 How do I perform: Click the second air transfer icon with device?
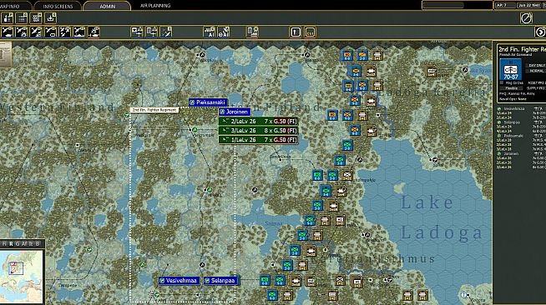(x=151, y=32)
